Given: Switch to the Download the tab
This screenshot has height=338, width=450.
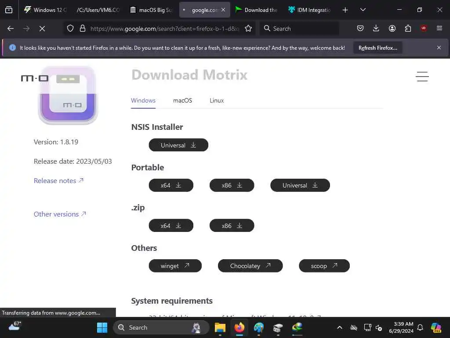Looking at the screenshot, I should click(x=256, y=10).
